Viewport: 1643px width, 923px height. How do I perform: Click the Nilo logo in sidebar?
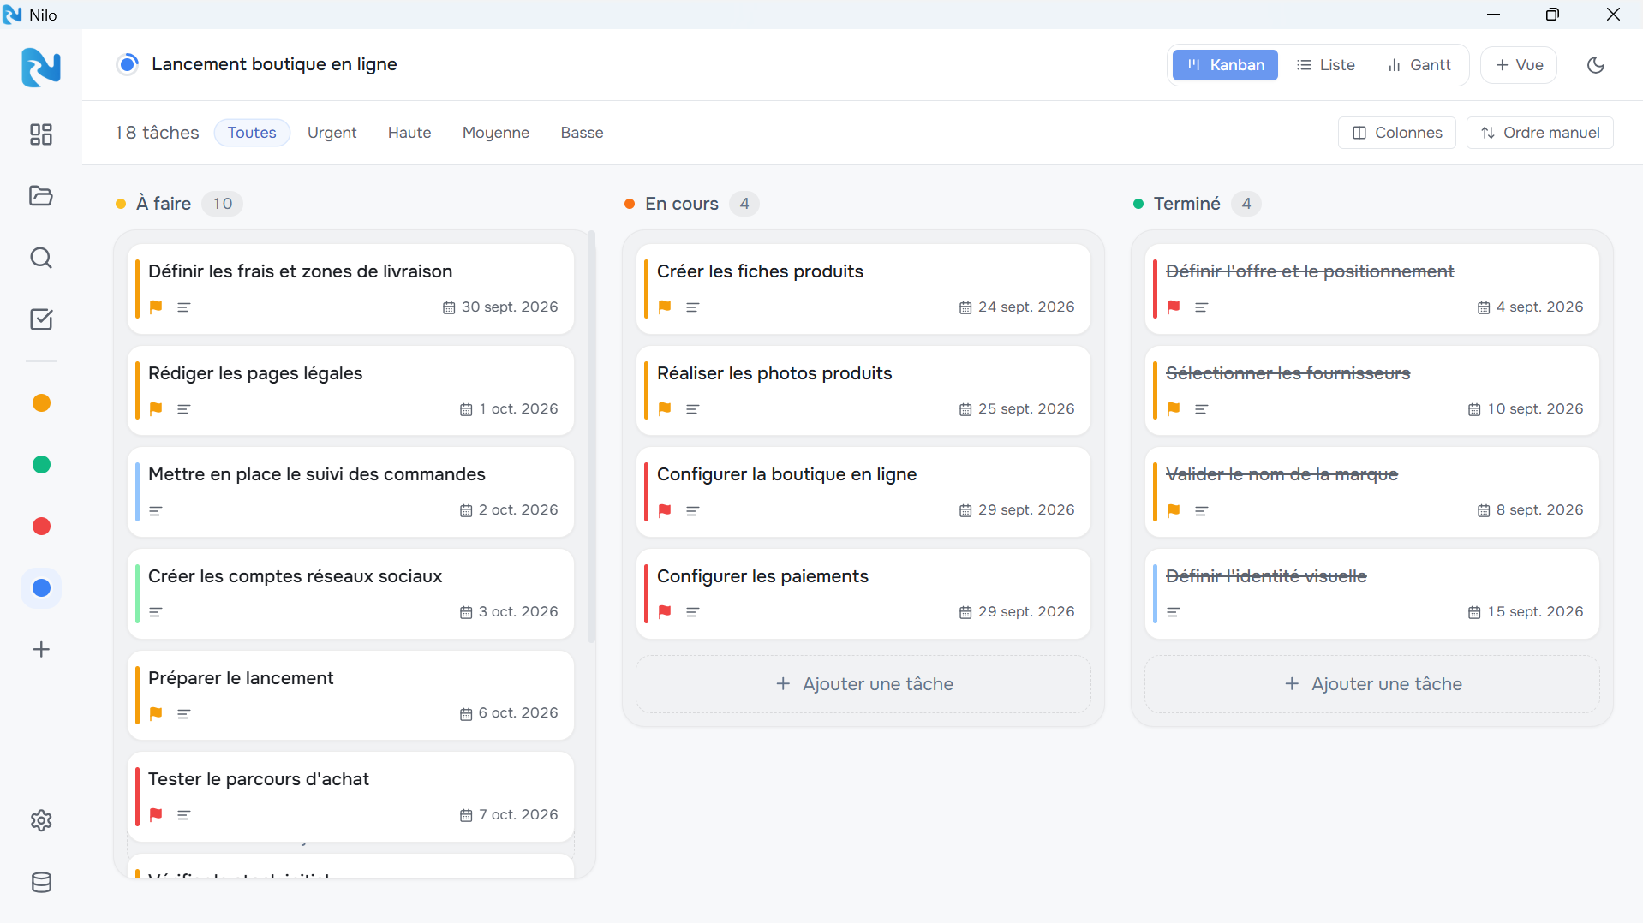pyautogui.click(x=41, y=67)
